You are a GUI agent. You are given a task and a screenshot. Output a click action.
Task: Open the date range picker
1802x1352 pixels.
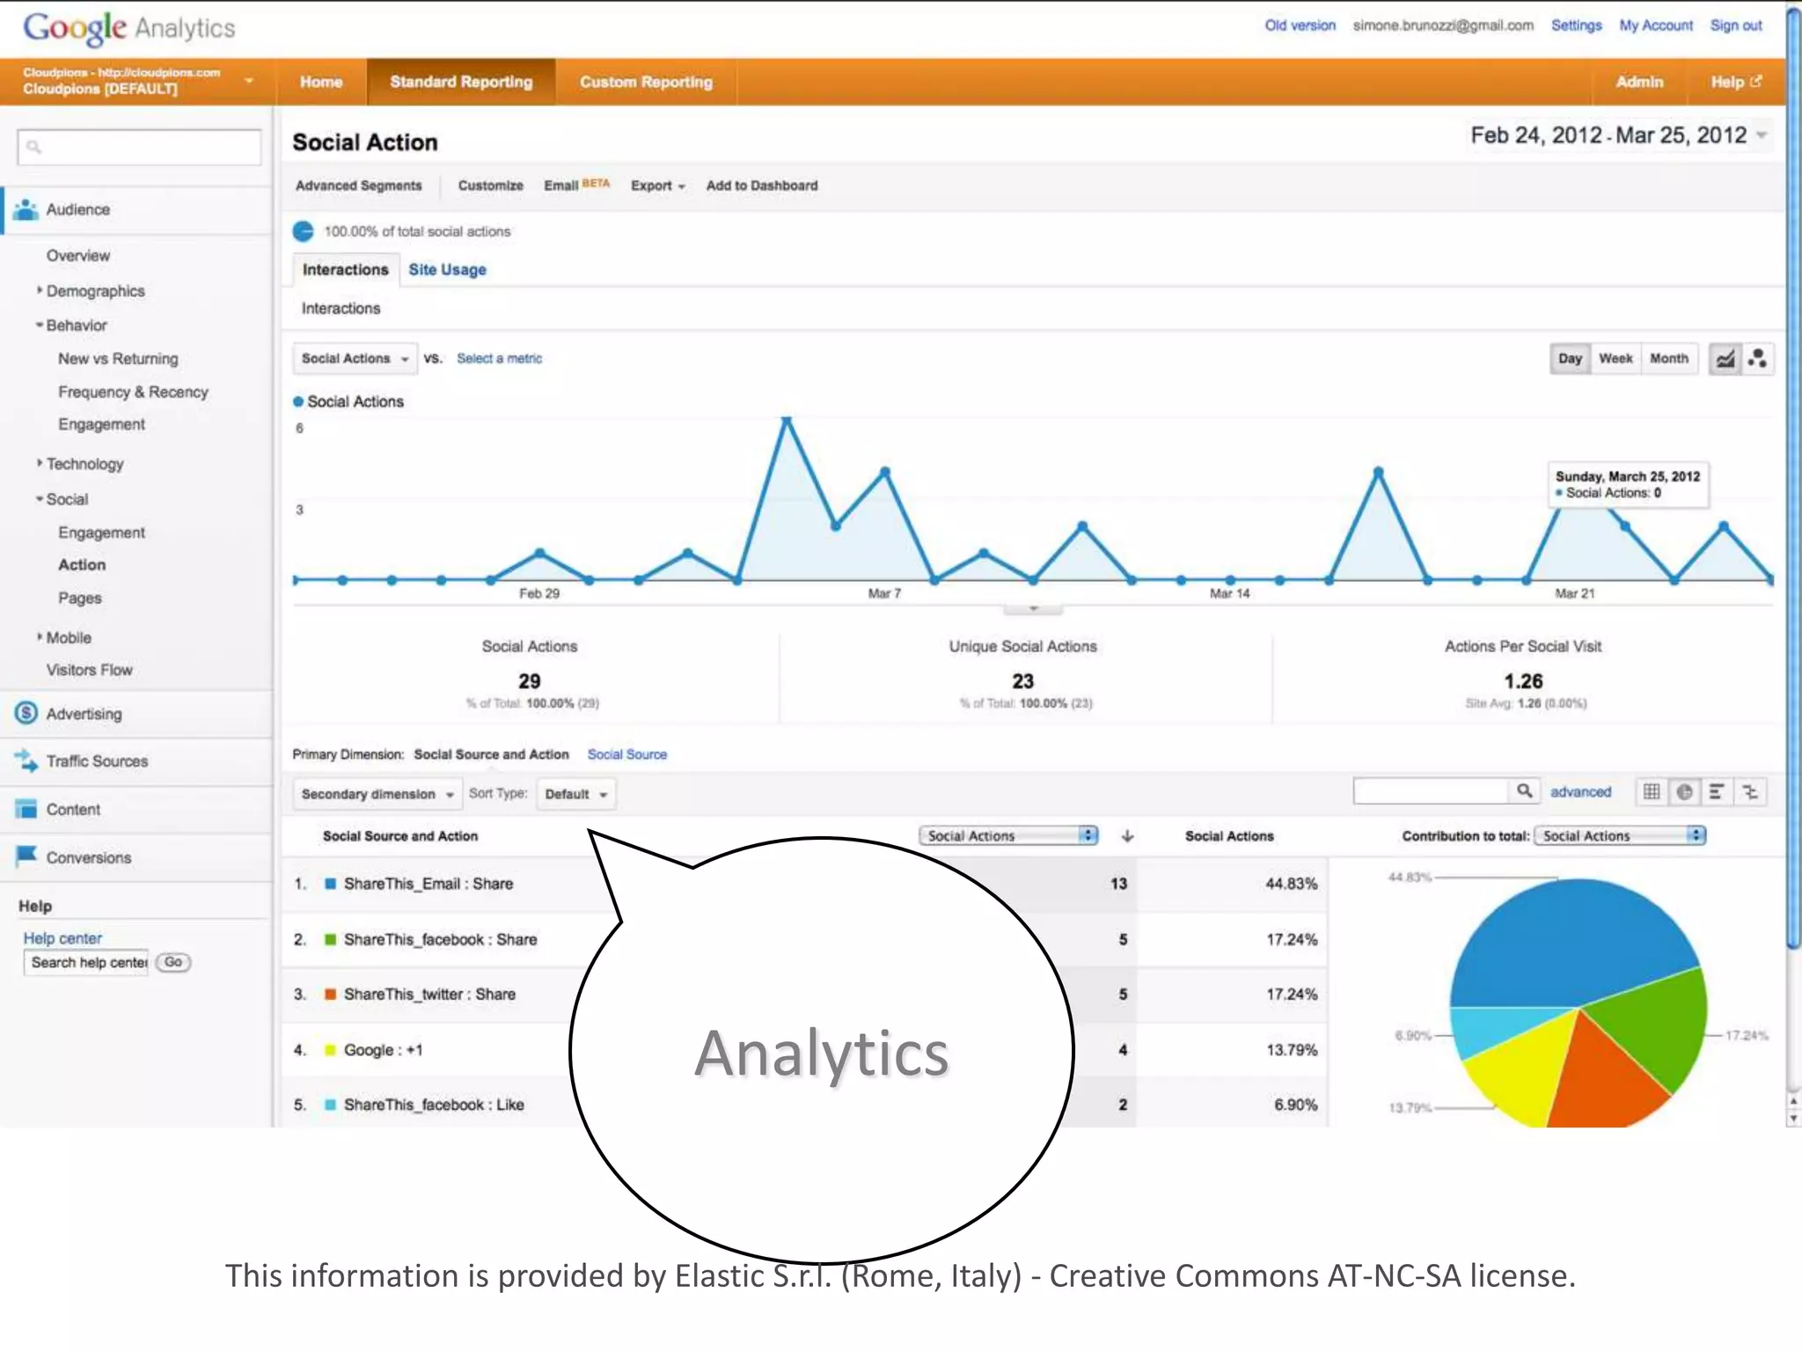[1620, 136]
